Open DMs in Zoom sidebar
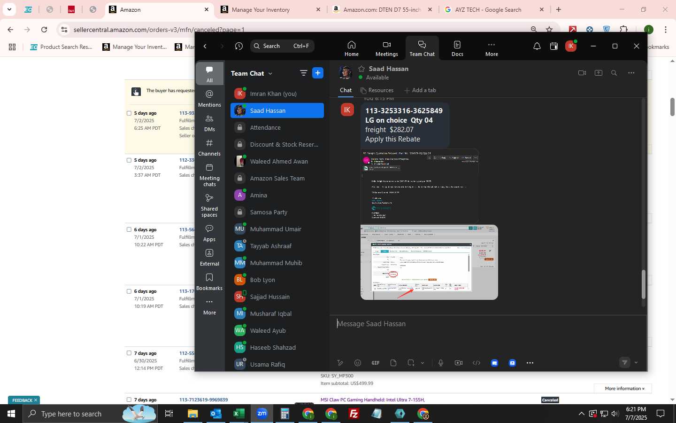676x423 pixels. (x=209, y=123)
